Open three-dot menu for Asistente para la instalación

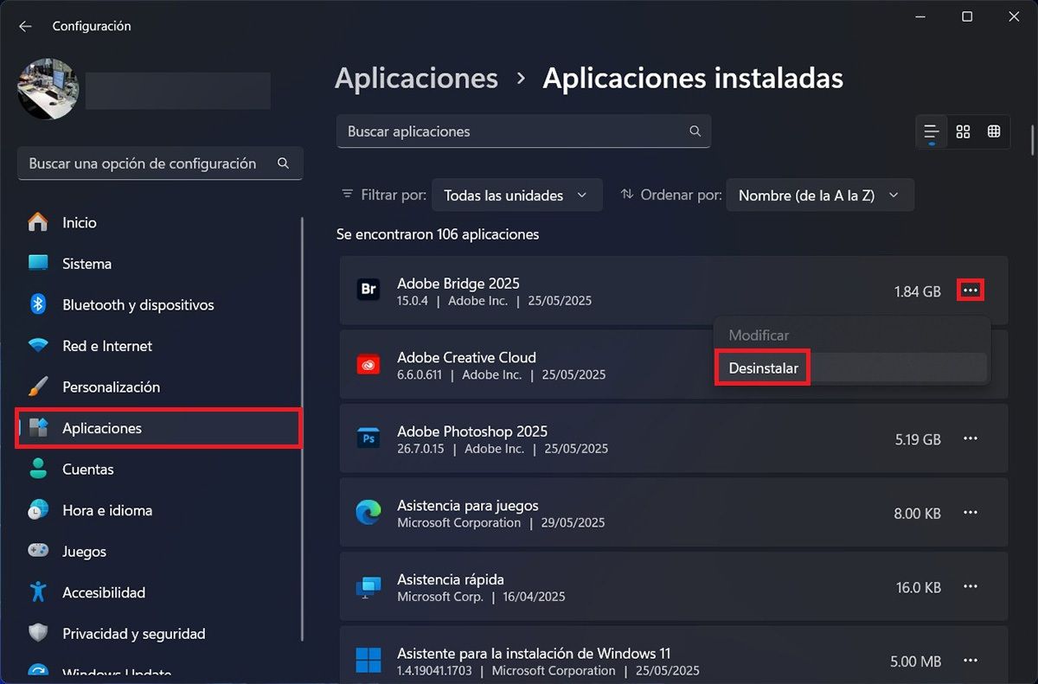tap(971, 662)
